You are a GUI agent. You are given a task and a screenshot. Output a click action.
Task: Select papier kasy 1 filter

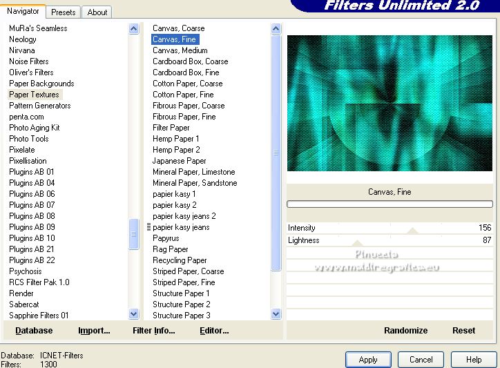(174, 194)
